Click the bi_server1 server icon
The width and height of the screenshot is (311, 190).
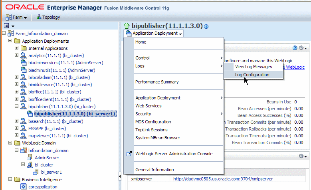[x=36, y=172]
